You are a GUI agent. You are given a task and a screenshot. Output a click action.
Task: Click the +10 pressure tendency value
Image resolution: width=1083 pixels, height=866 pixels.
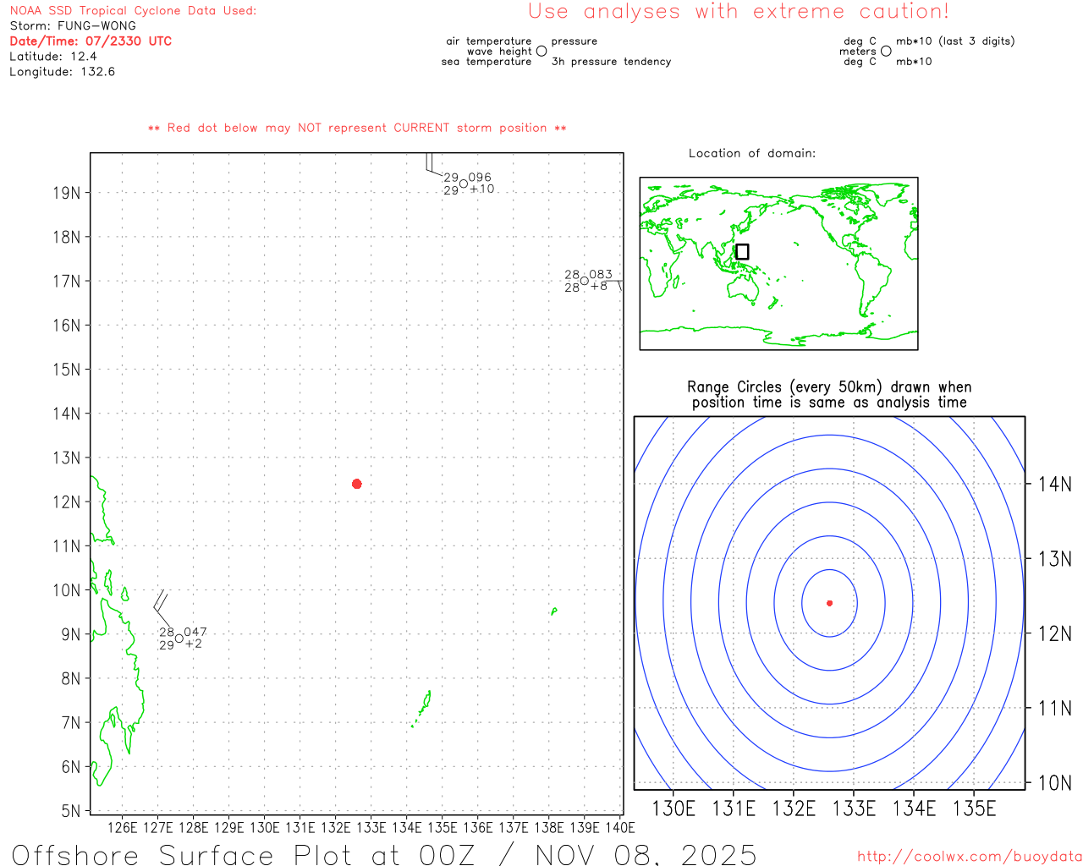pyautogui.click(x=482, y=189)
